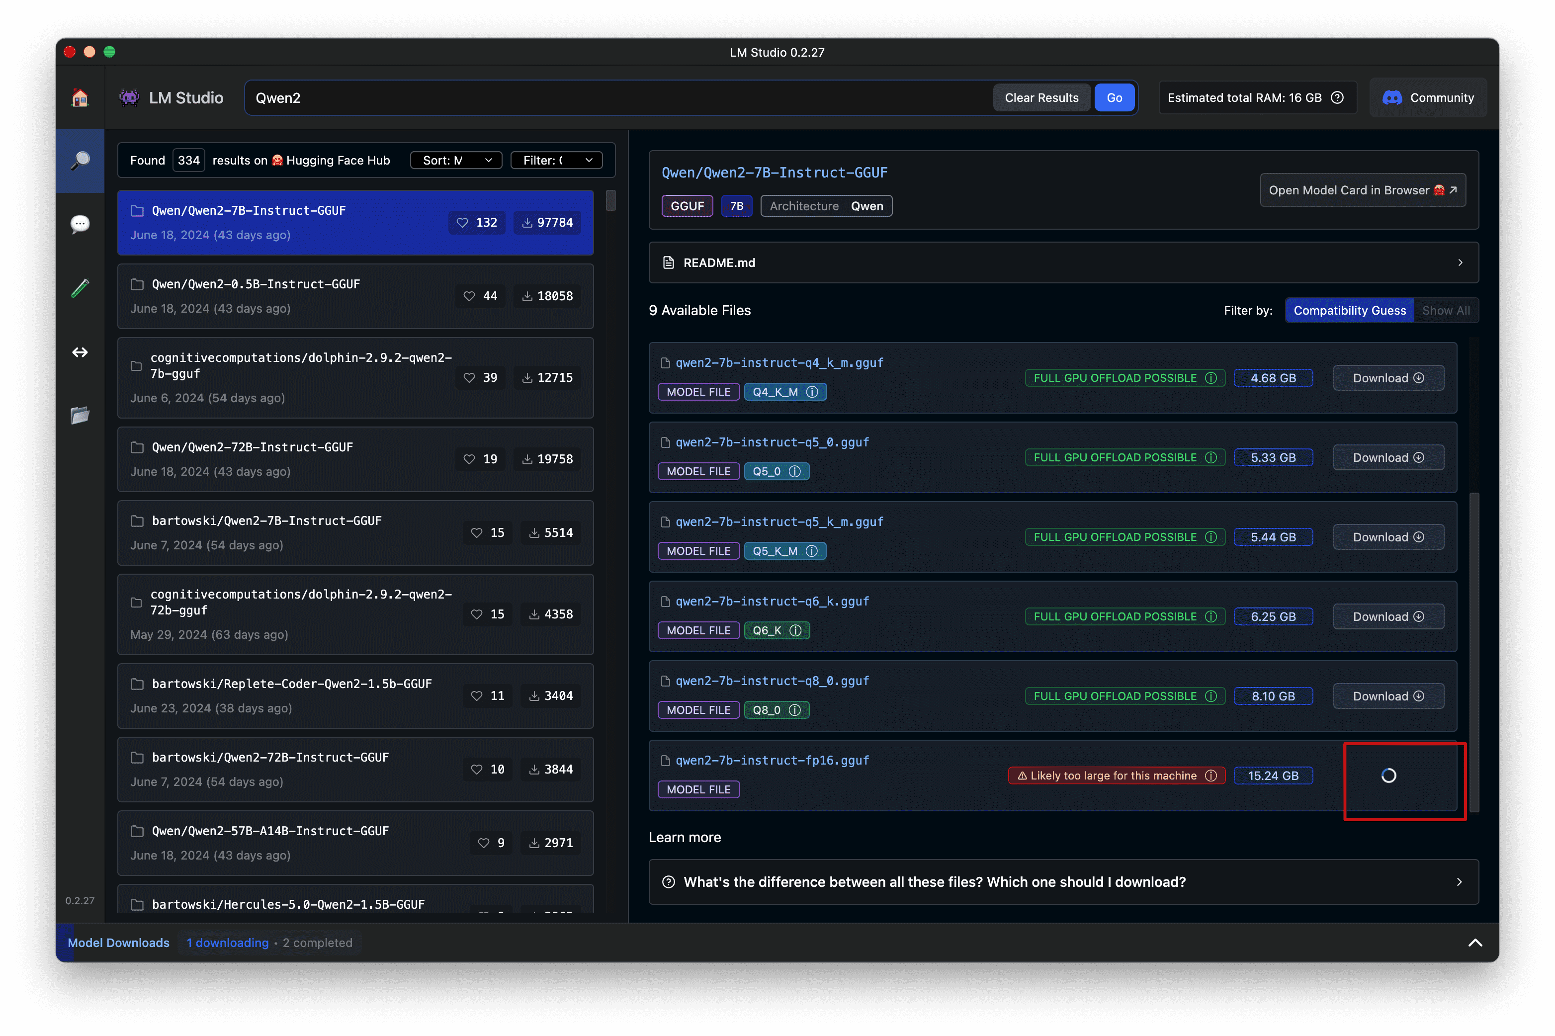Select bartowski/Qwen2-7B-Instruct-GGUF result
Viewport: 1555px width, 1036px height.
pyautogui.click(x=355, y=532)
